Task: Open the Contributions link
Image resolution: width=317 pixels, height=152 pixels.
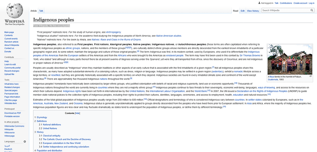Action: pyautogui.click(x=286, y=3)
